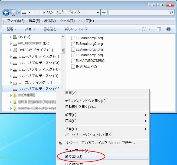Click the Back navigation arrow button
Screen dimensions: 177x165
[x=6, y=12]
